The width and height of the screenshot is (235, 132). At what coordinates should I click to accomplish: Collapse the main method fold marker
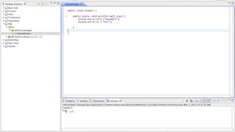66,16
